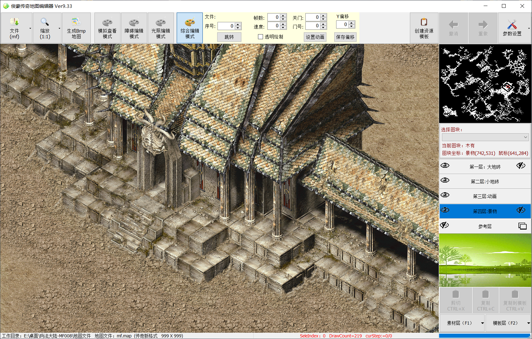The image size is (532, 339).
Task: Click the 缩放(1:1) magnifier tool
Action: coord(45,28)
